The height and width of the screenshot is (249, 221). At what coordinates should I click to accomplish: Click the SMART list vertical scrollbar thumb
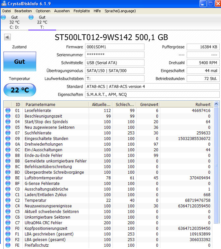pos(216,165)
